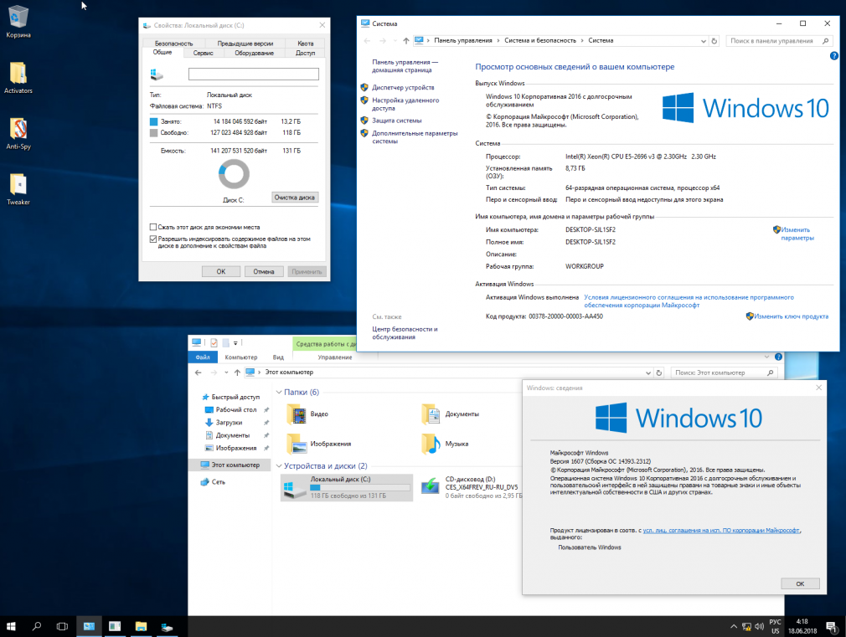Open taskbar search magnifier
Image resolution: width=846 pixels, height=637 pixels.
[x=37, y=626]
